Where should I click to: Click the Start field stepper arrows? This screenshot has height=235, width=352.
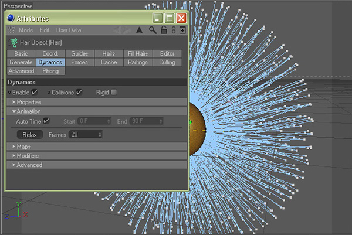109,121
